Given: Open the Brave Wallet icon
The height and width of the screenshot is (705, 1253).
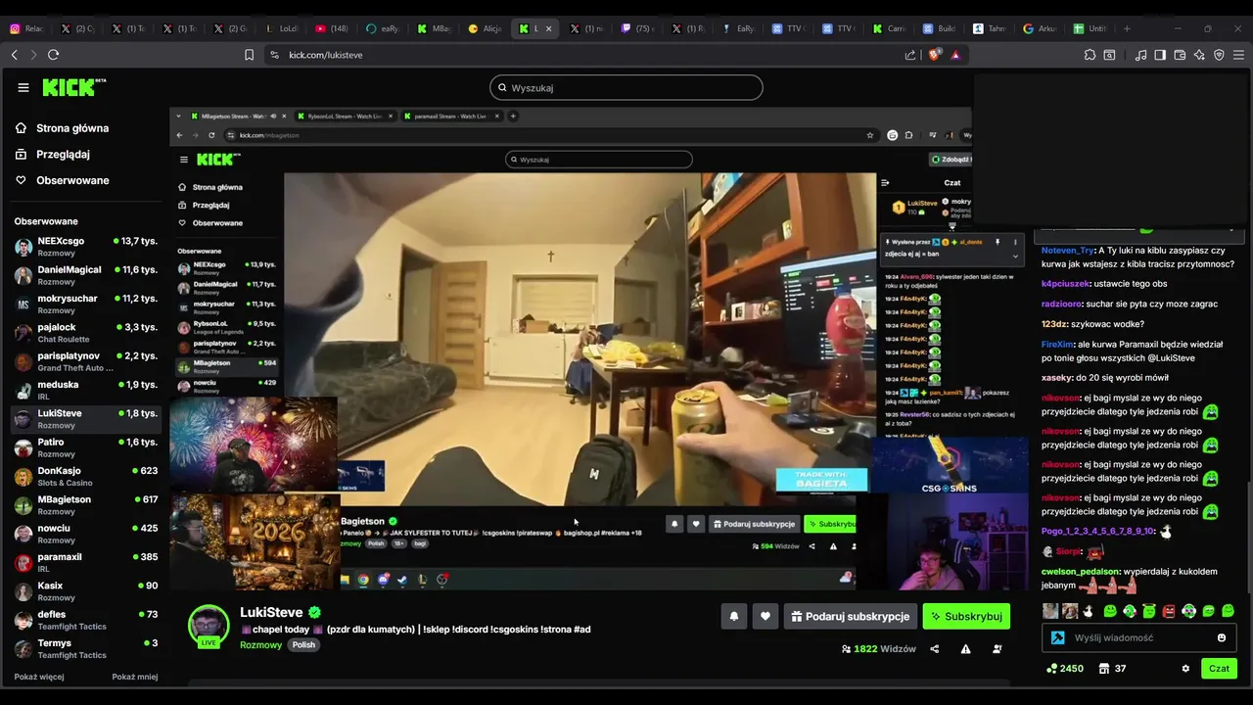Looking at the screenshot, I should point(1180,55).
